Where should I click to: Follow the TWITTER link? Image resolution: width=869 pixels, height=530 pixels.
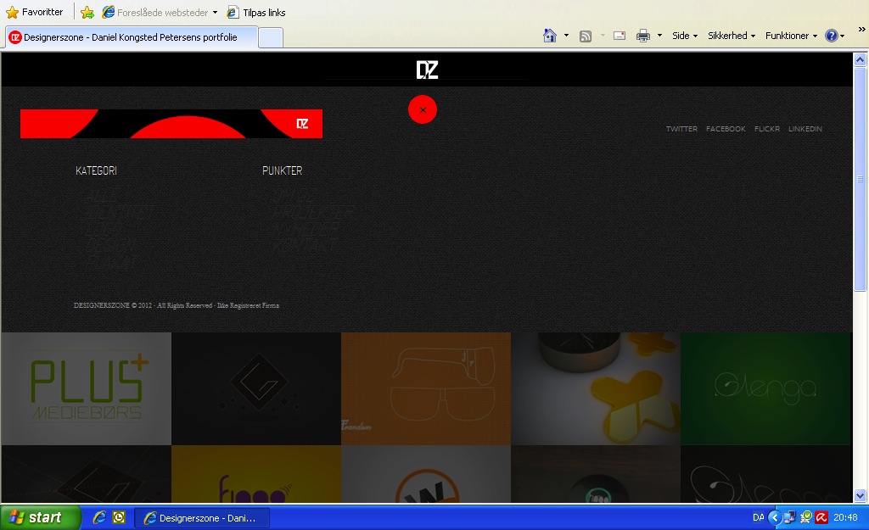point(681,129)
